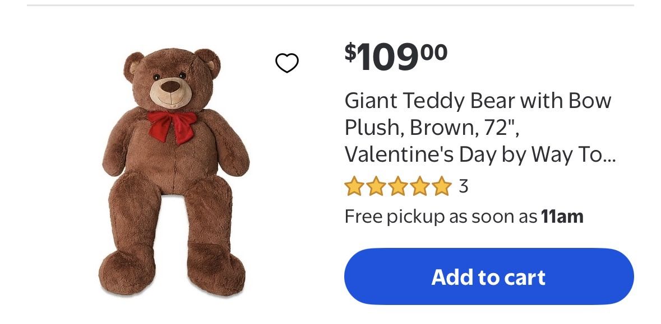Image resolution: width=661 pixels, height=324 pixels.
Task: Click the red bow on the bear
Action: point(173,124)
